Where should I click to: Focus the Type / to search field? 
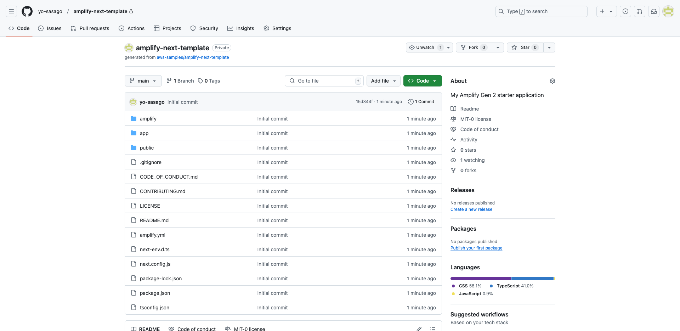[542, 11]
